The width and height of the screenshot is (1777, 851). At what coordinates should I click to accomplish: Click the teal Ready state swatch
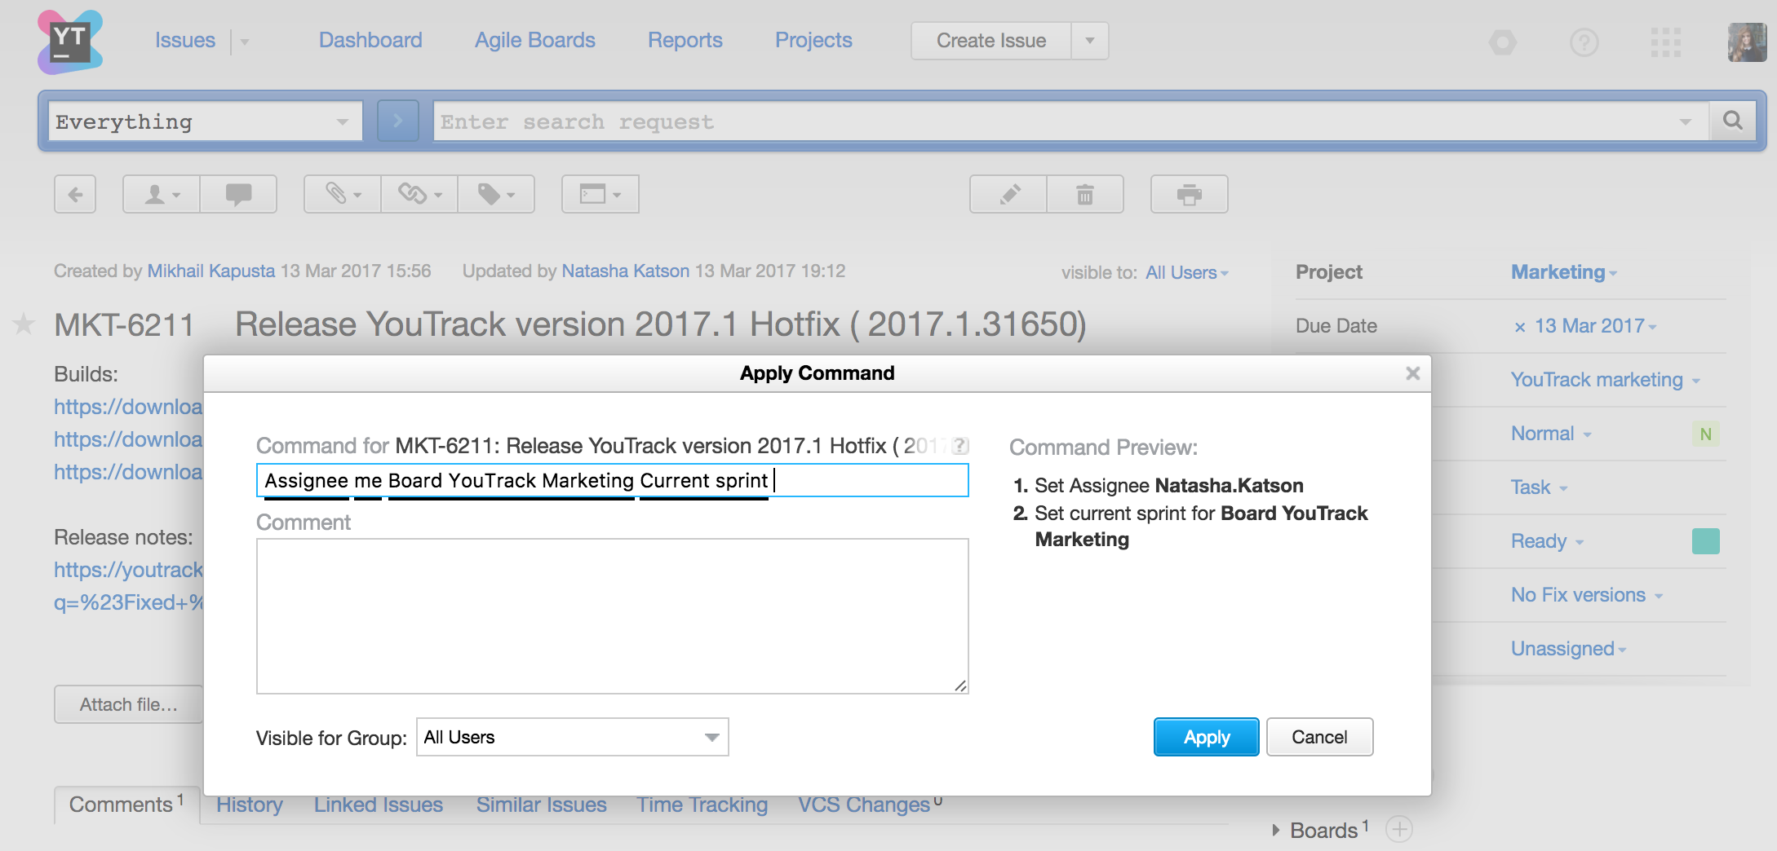point(1705,541)
